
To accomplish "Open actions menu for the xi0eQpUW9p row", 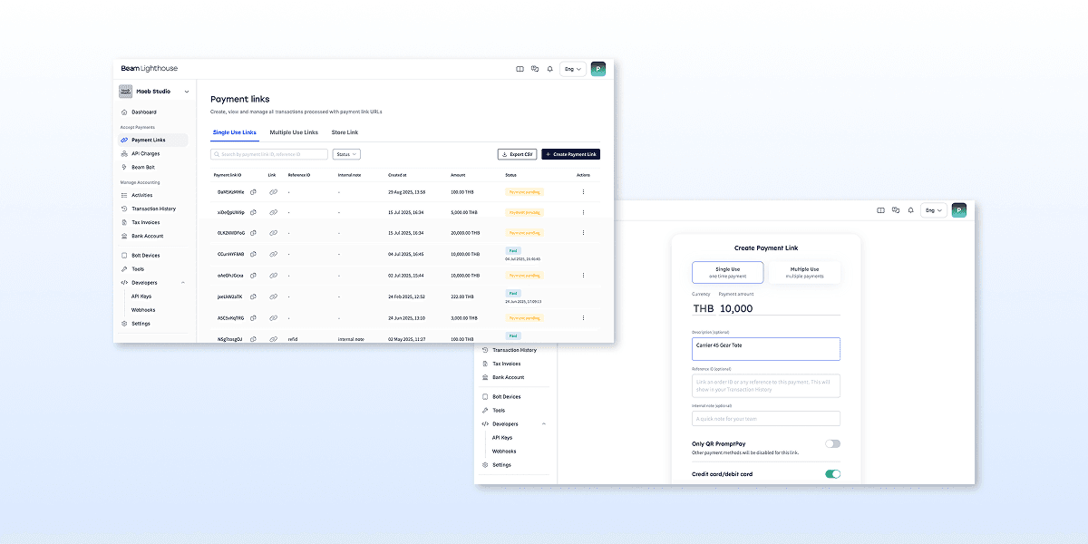I will (583, 212).
